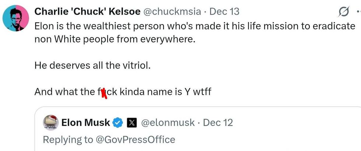
Task: Open the Dec 12 quoted post timestamp
Action: (x=218, y=122)
